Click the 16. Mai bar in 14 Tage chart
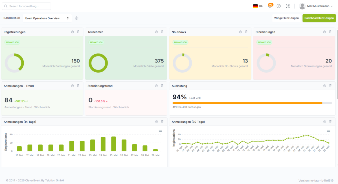Image resolution: width=338 pixels, height=184 pixels. tap(19, 149)
